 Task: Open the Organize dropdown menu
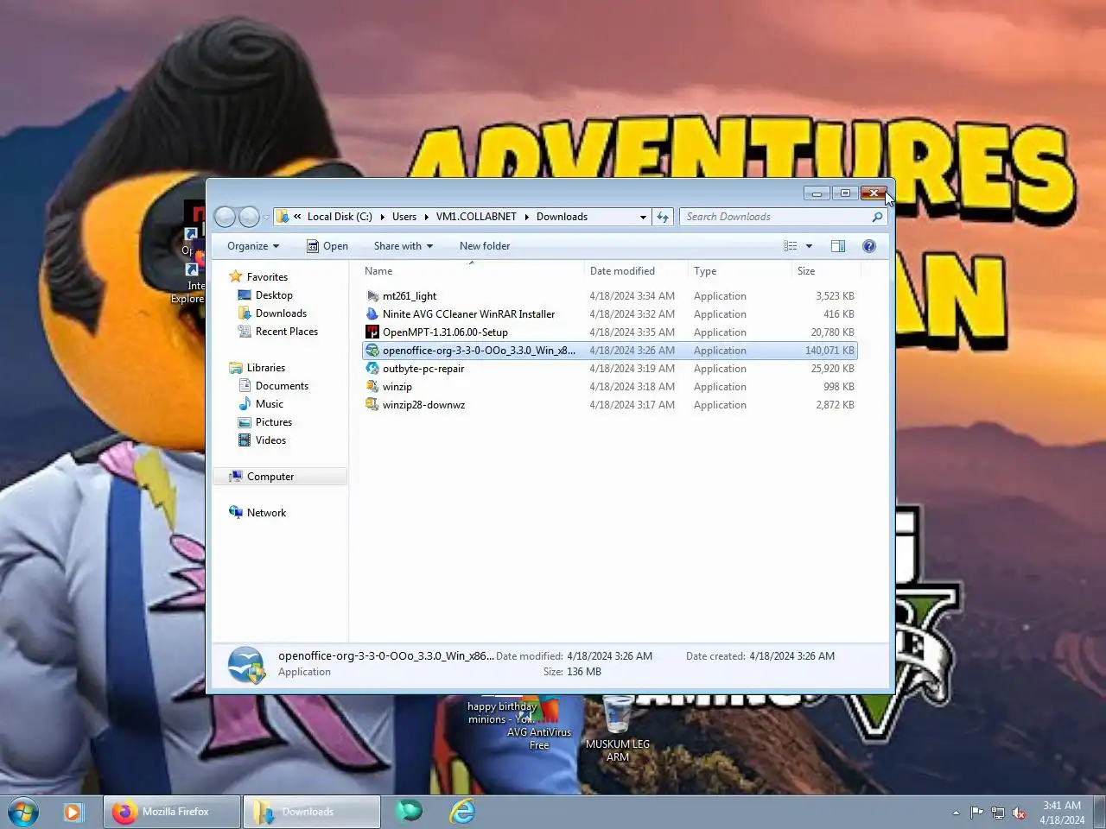click(253, 246)
